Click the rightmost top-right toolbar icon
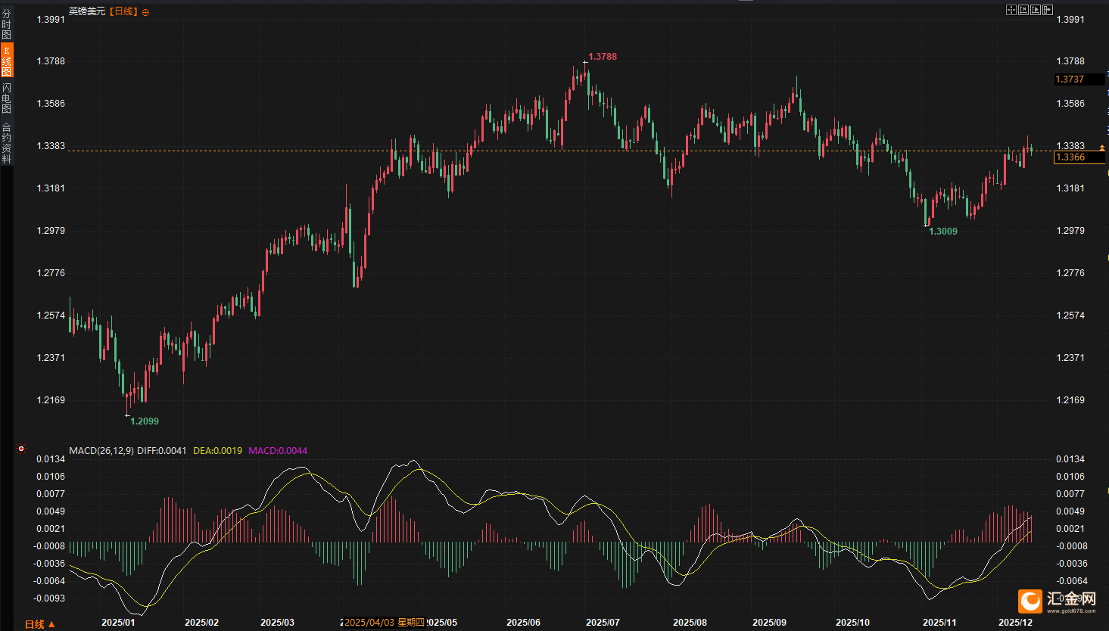Image resolution: width=1109 pixels, height=631 pixels. point(1048,10)
